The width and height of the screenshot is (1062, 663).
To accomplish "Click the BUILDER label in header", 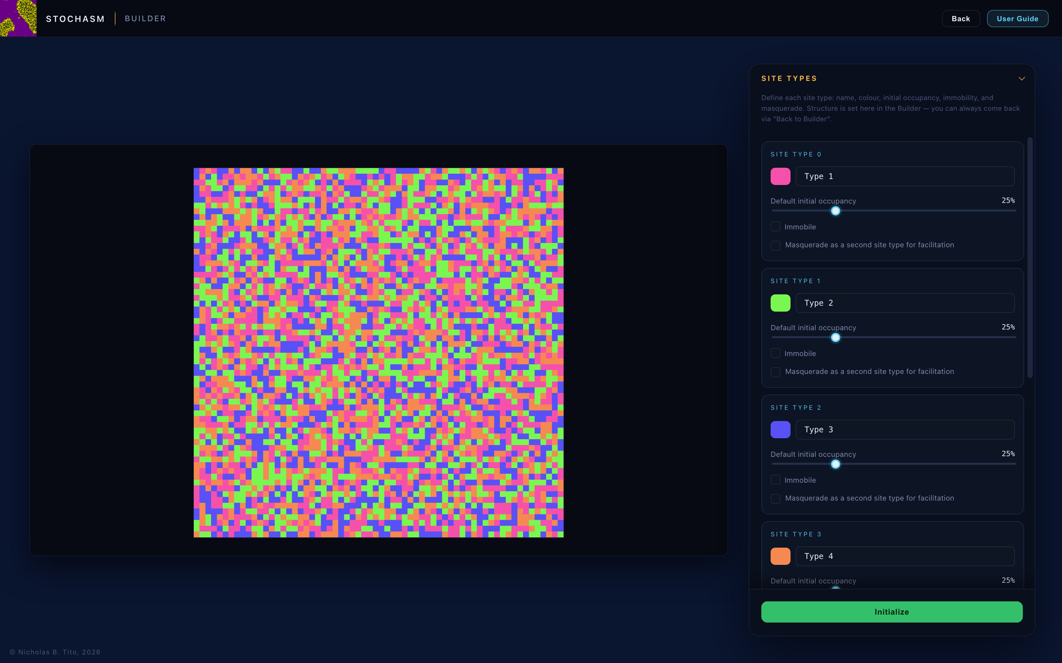I will [x=145, y=19].
